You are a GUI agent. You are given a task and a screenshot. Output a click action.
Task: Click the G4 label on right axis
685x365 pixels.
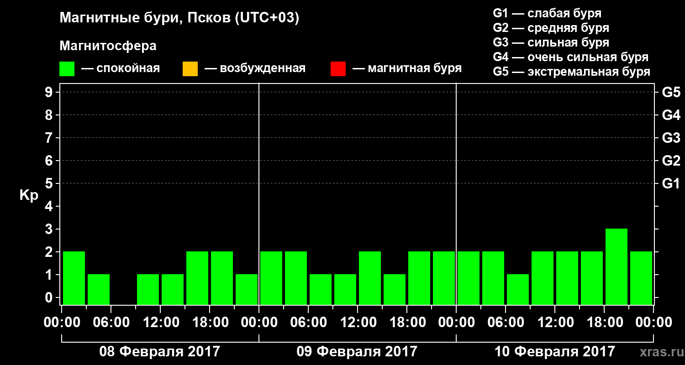tap(671, 115)
